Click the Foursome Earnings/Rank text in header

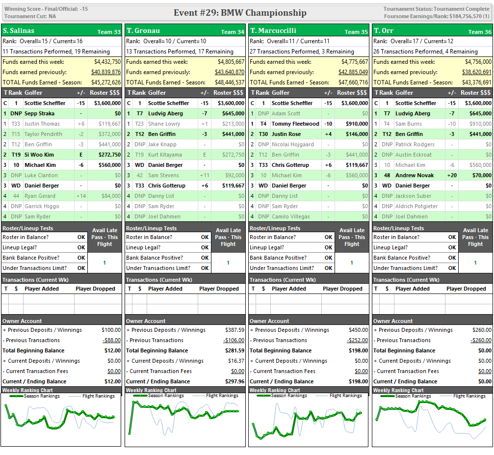click(x=436, y=16)
